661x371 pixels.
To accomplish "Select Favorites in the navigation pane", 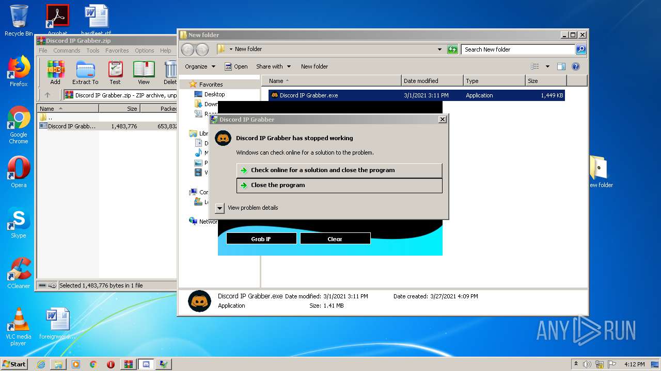I will coord(211,85).
